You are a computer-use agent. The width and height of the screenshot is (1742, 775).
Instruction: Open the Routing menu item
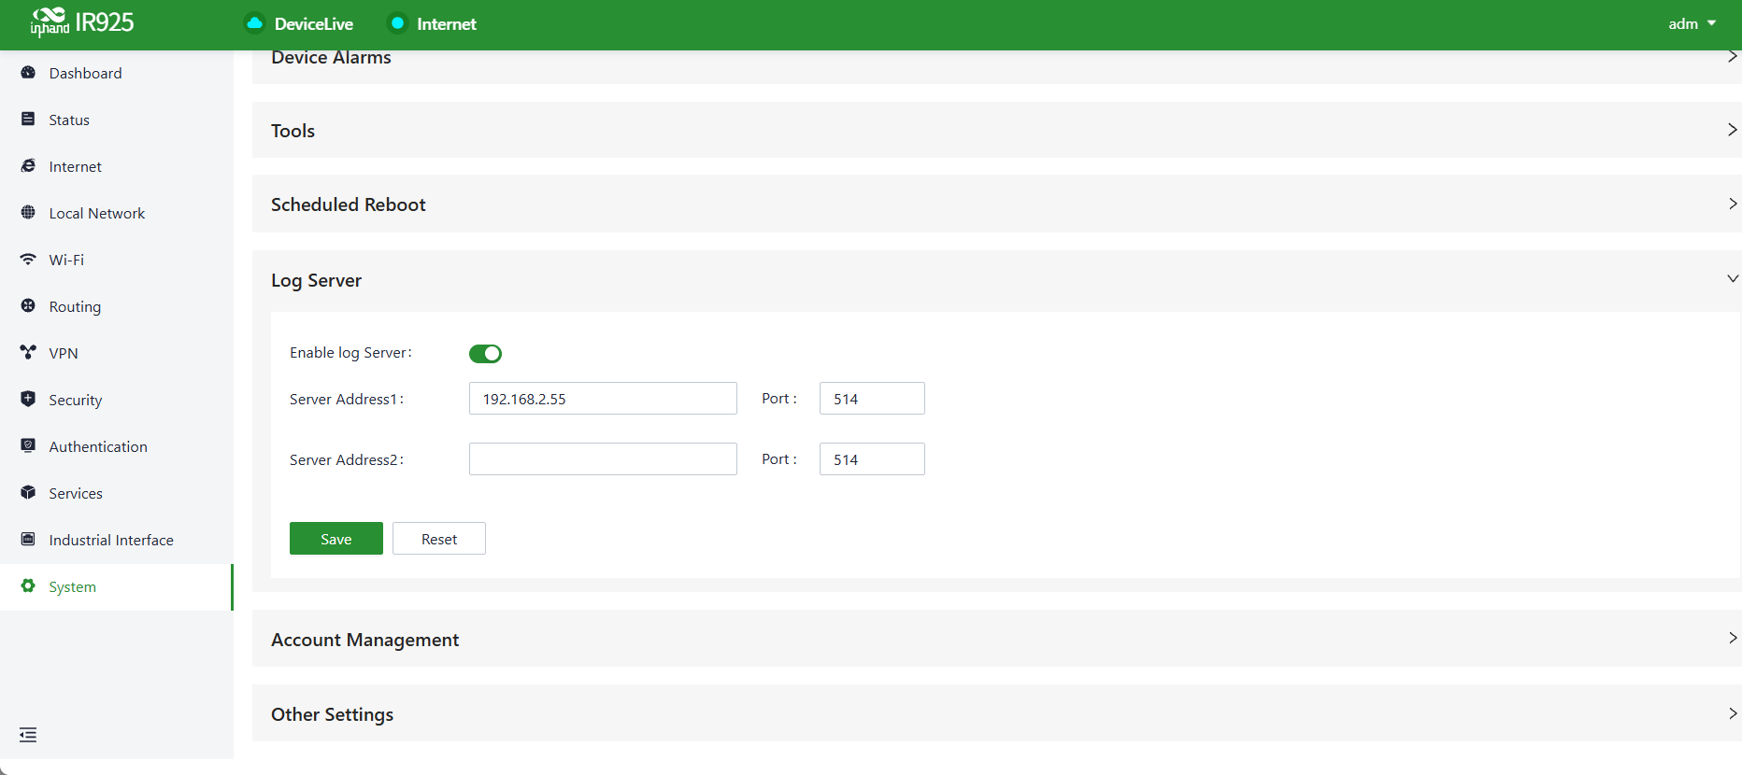coord(117,306)
